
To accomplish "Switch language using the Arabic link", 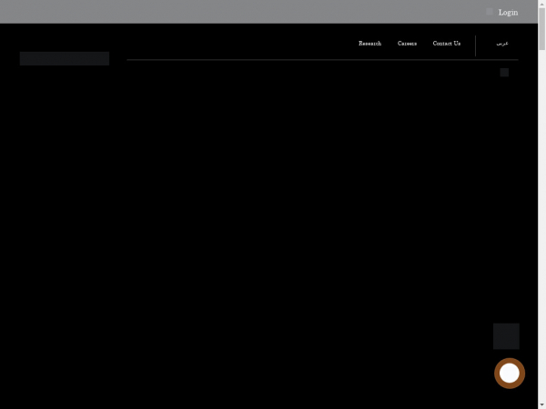I will click(502, 44).
